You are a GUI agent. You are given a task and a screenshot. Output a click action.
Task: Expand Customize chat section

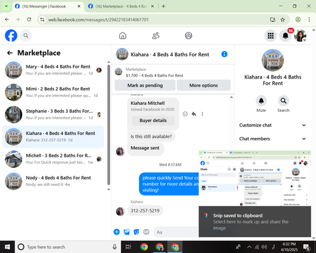(x=272, y=125)
